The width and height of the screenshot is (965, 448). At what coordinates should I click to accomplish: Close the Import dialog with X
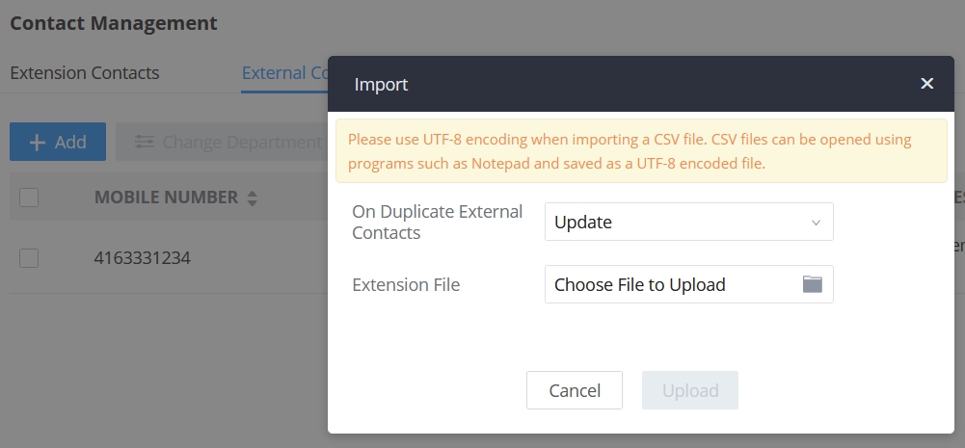click(926, 84)
